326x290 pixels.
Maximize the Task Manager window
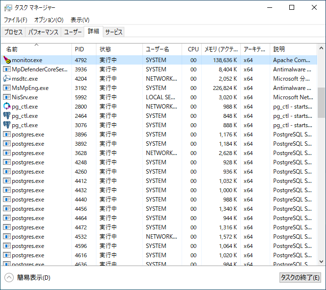coord(292,8)
